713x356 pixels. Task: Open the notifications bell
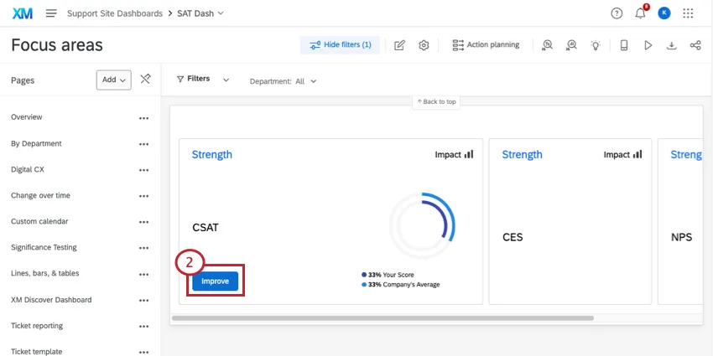point(640,13)
